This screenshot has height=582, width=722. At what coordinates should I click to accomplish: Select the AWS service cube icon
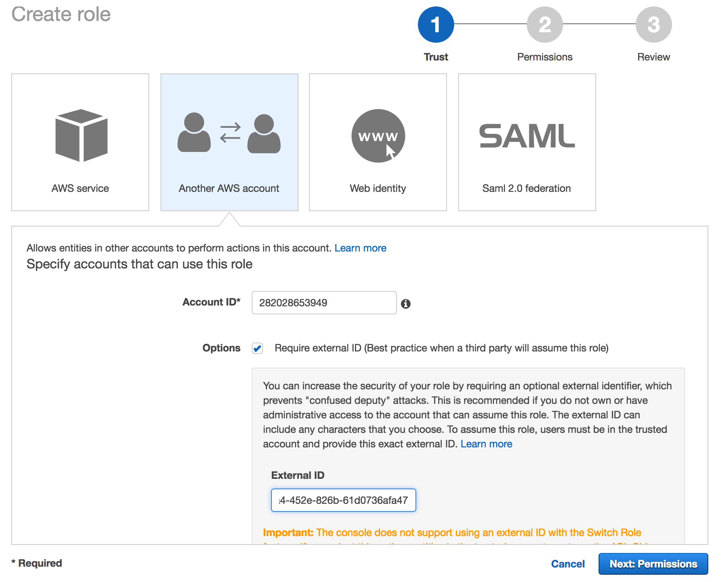tap(81, 135)
